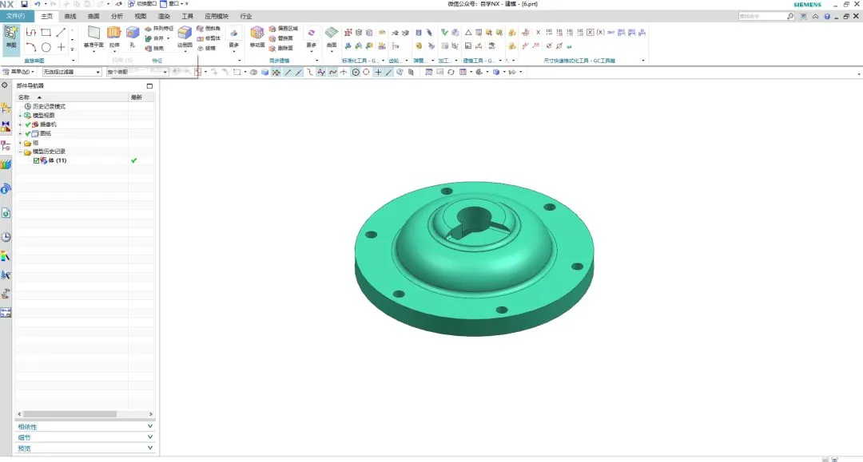Click the Offset Region (偏置区域) tool
The height and width of the screenshot is (462, 863).
(284, 29)
